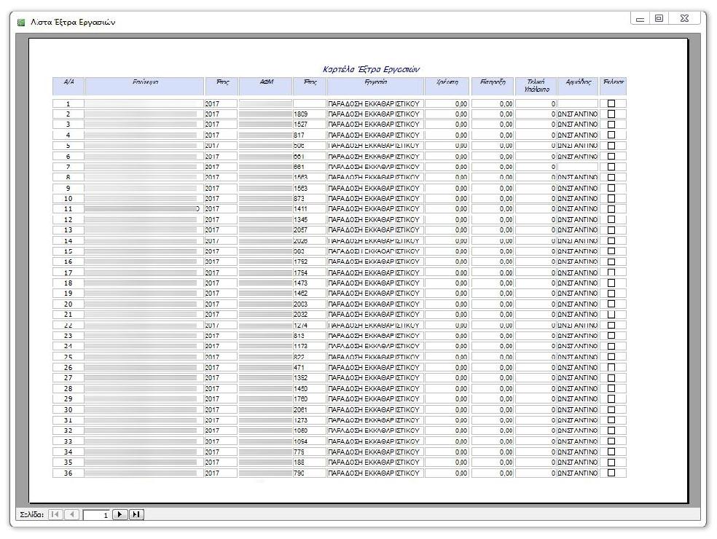This screenshot has height=539, width=717.
Task: Select code 2061 in row 30
Action: [300, 409]
